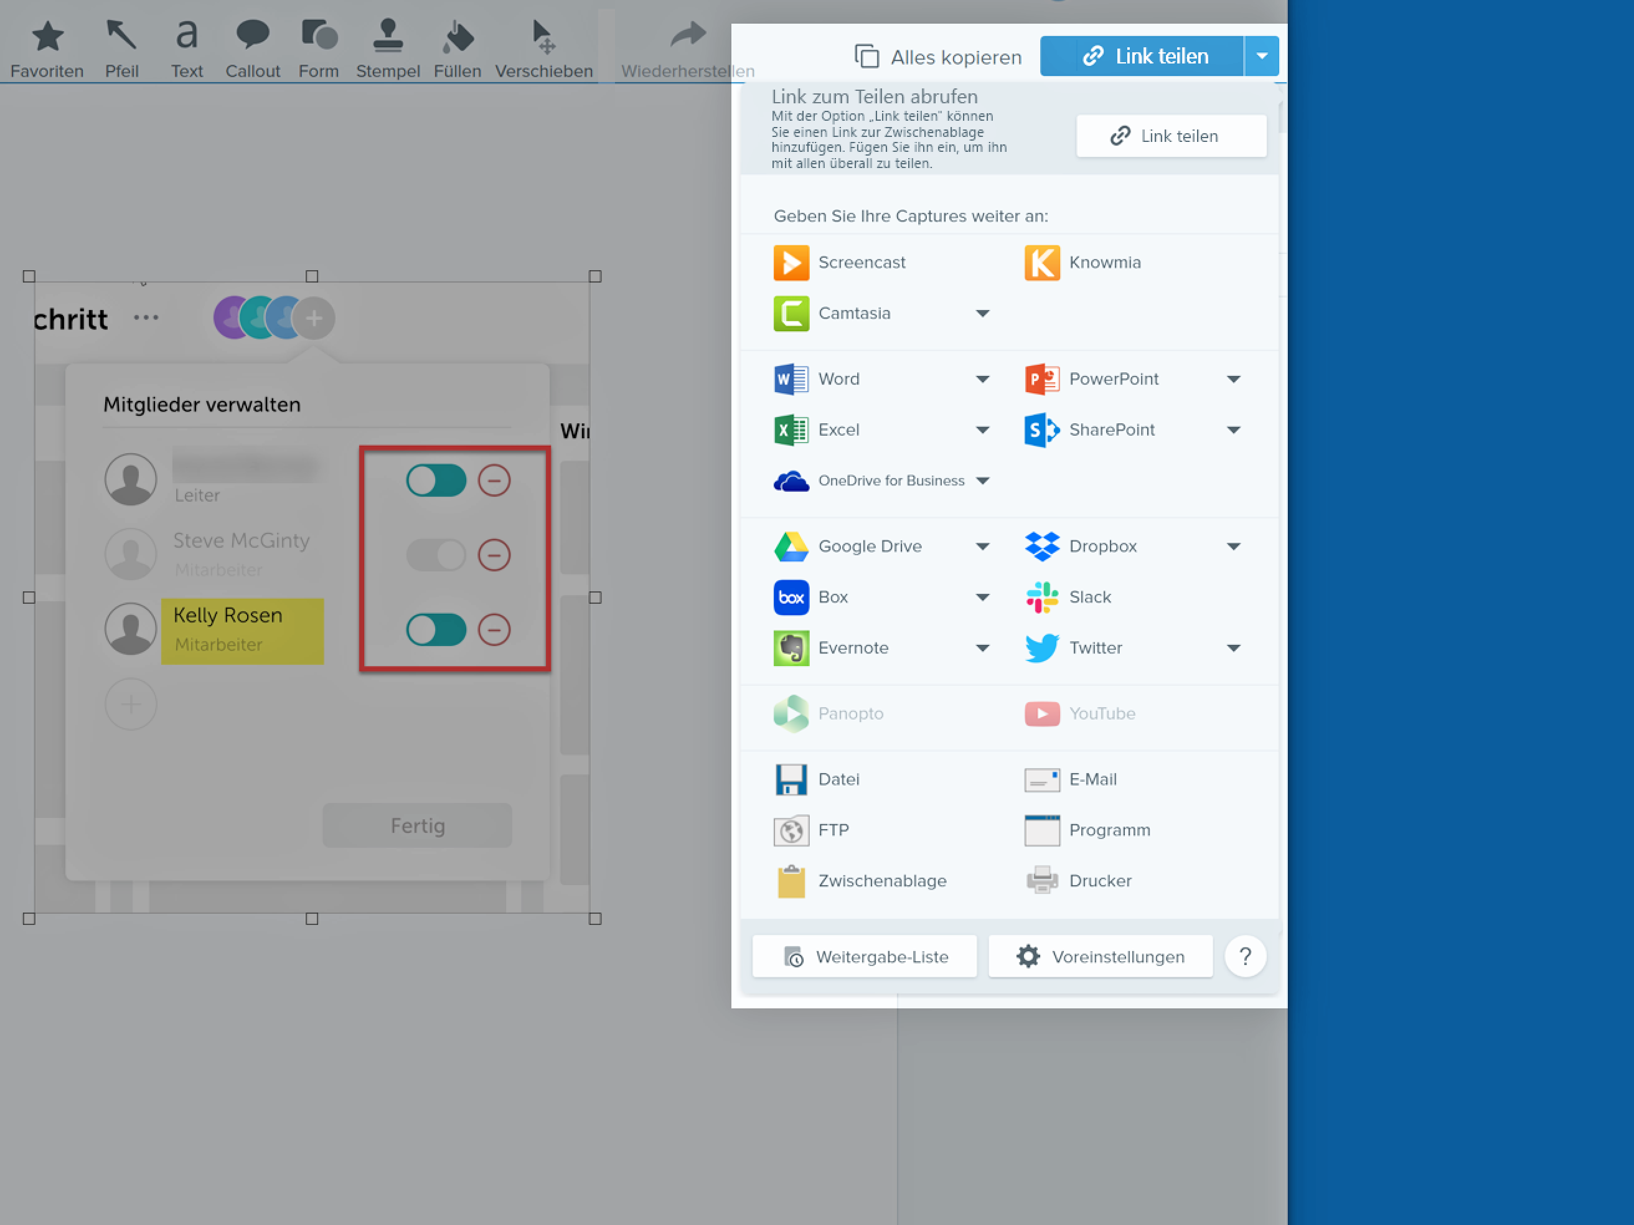Viewport: 1634px width, 1225px height.
Task: Toggle the Leiter member switch
Action: point(436,481)
